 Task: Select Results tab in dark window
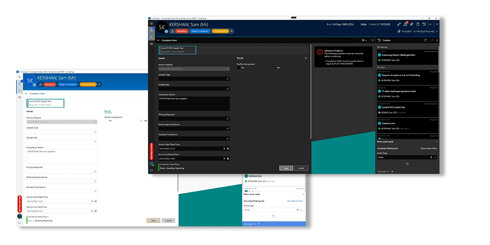(x=240, y=58)
